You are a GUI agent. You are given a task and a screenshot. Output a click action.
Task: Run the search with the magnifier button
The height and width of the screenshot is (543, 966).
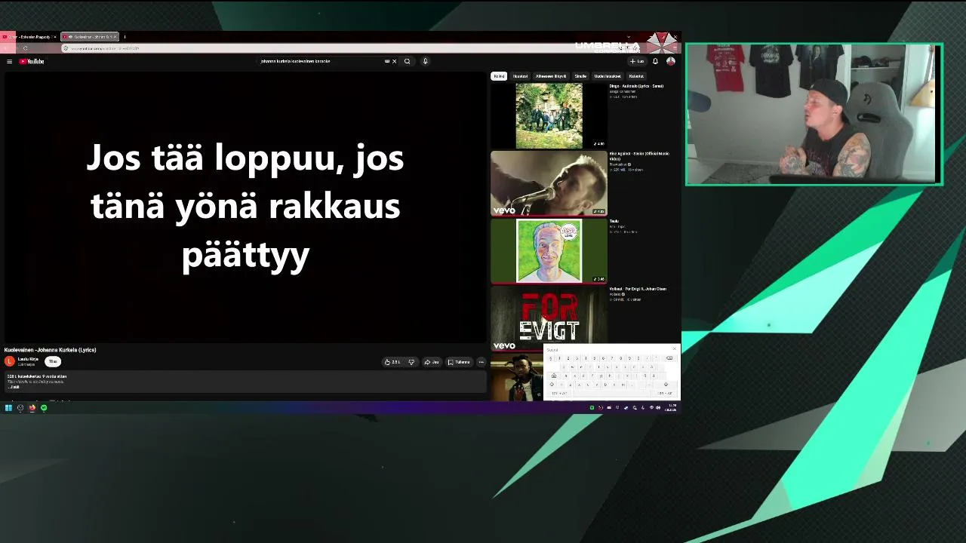[408, 61]
